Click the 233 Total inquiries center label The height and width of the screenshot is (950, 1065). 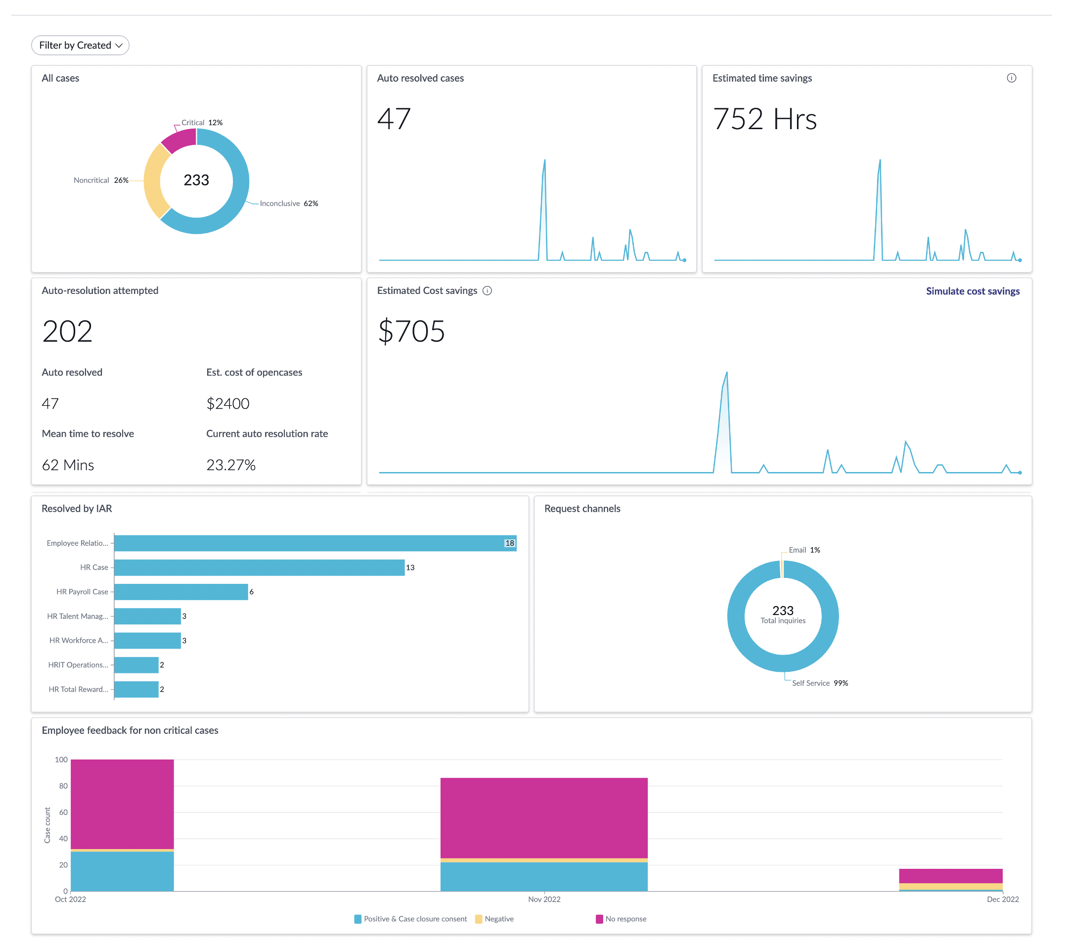click(783, 615)
